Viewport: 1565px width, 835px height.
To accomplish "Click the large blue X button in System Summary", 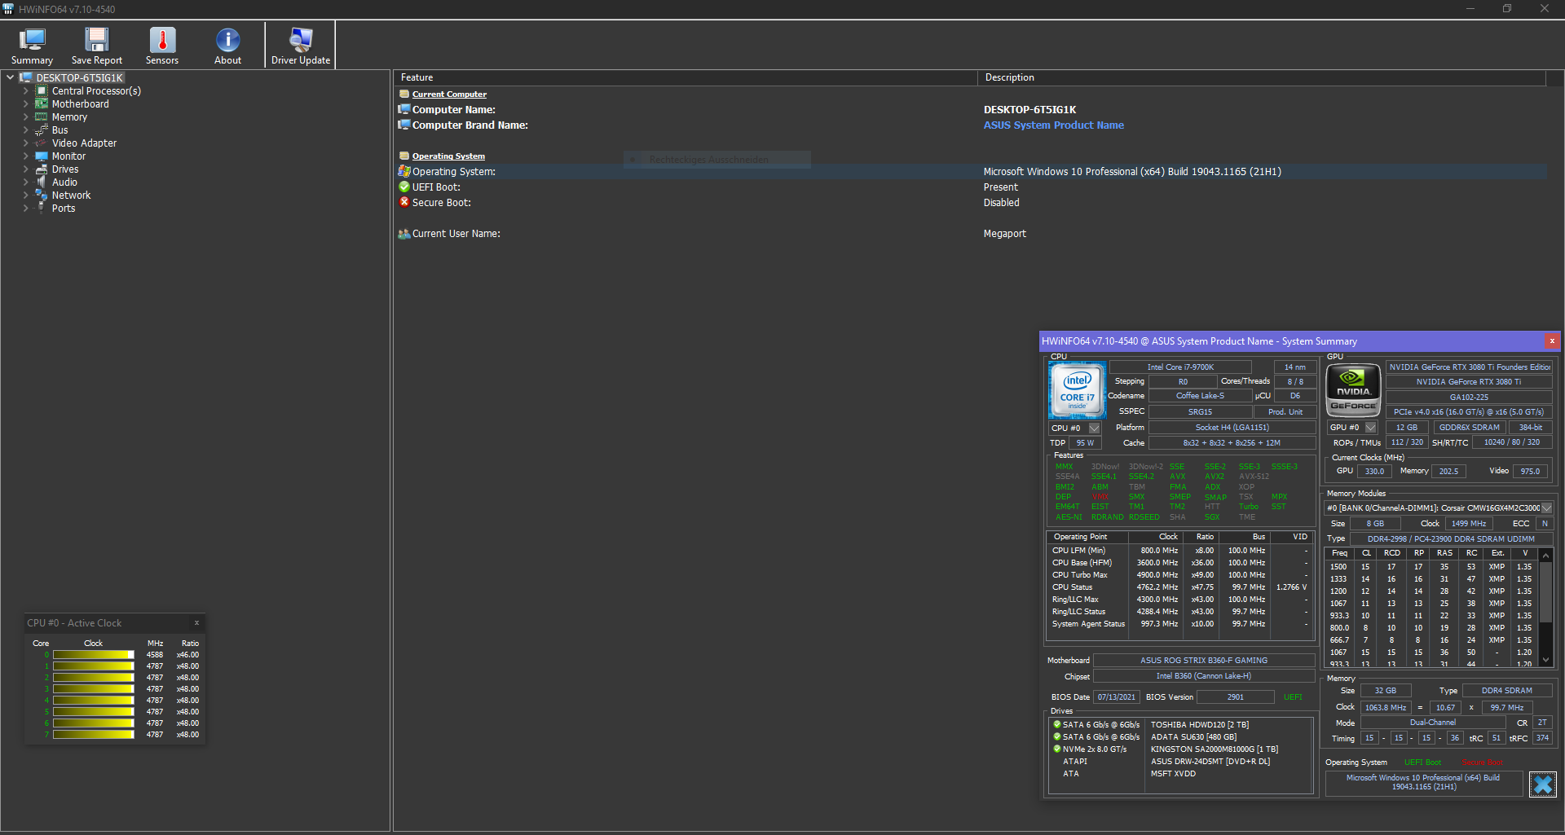I will pyautogui.click(x=1542, y=784).
